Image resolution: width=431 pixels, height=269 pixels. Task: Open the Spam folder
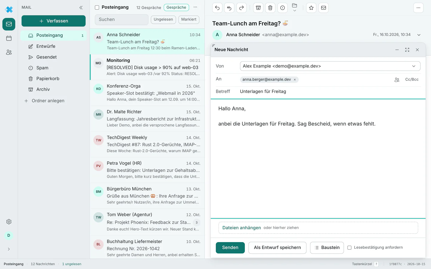click(54, 68)
